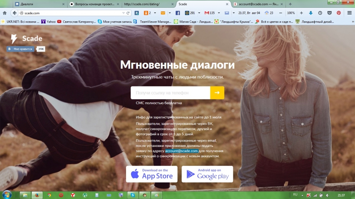The image size is (355, 199).
Task: Open the Моя учетная запись Skype bookmark
Action: pyautogui.click(x=115, y=22)
